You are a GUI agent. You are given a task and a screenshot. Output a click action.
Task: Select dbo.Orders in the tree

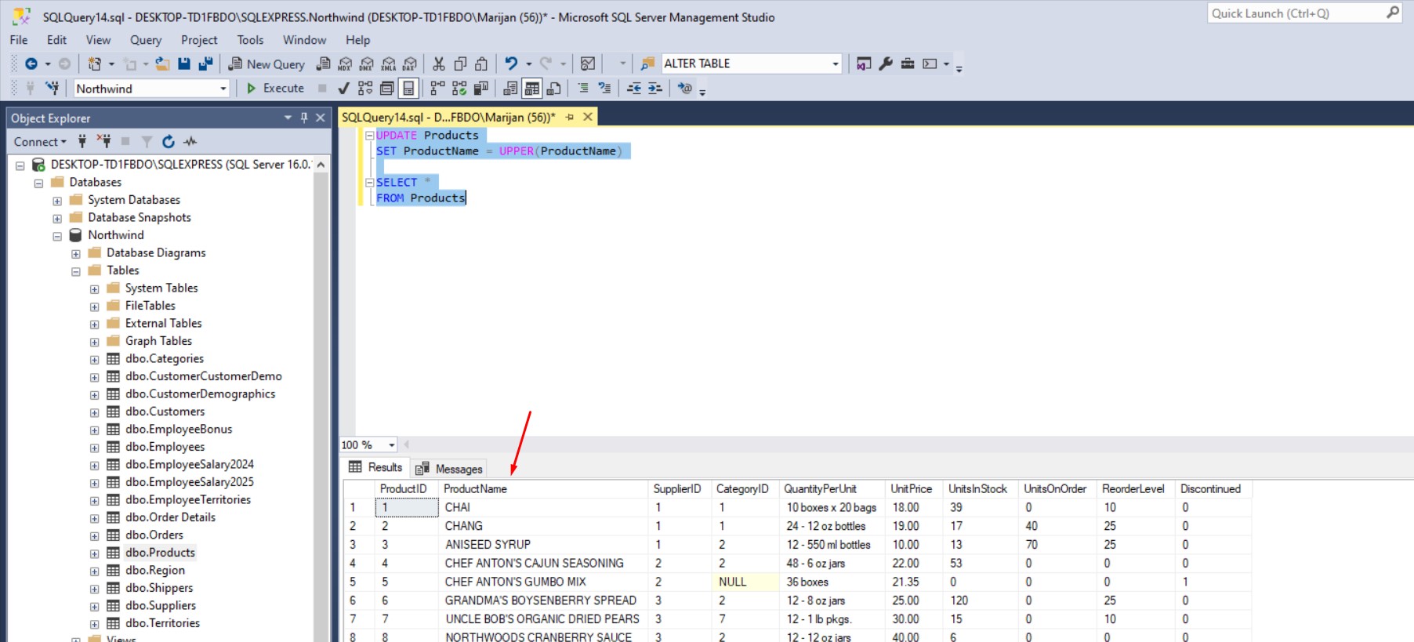click(154, 535)
